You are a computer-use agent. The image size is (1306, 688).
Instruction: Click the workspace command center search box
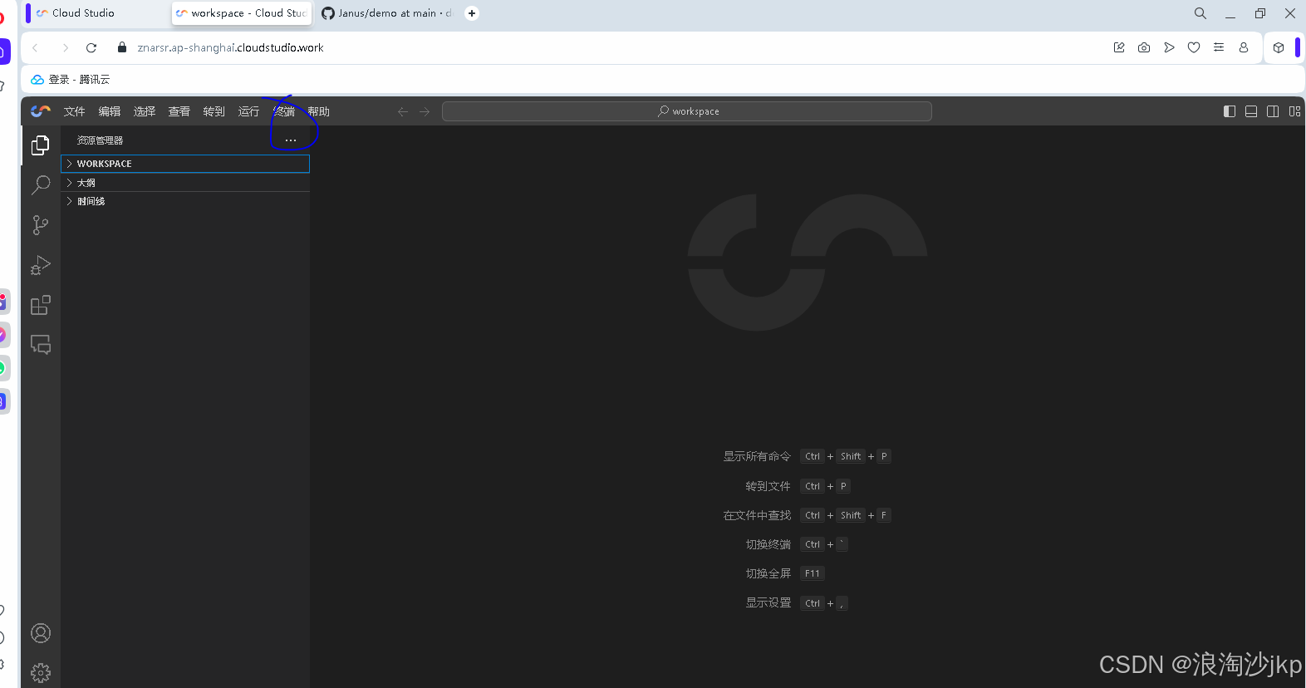687,111
